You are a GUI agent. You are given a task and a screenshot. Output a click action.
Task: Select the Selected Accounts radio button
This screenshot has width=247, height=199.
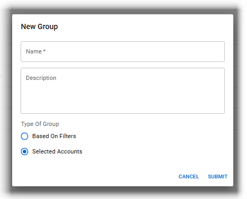(24, 151)
